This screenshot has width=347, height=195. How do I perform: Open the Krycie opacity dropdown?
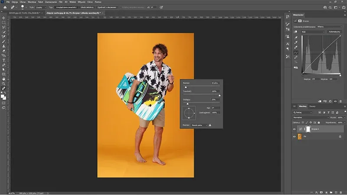344,117
